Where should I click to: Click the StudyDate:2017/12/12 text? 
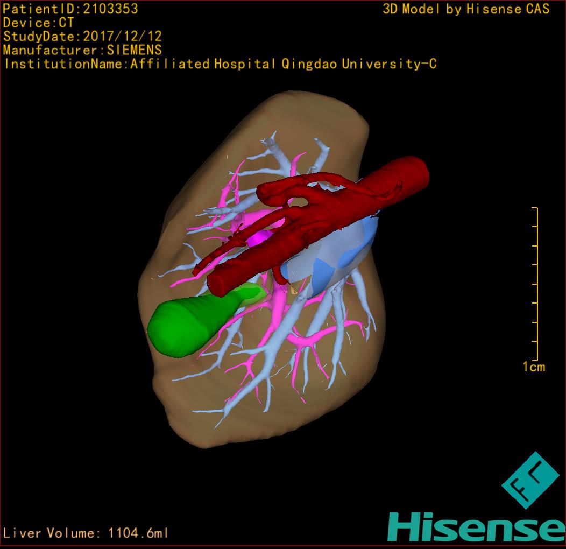tap(83, 37)
